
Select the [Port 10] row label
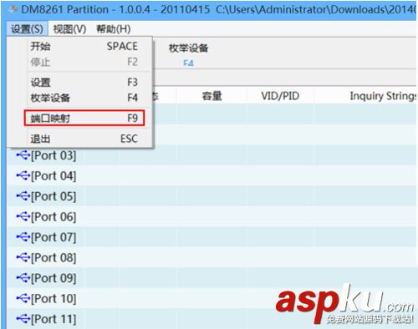(x=54, y=298)
